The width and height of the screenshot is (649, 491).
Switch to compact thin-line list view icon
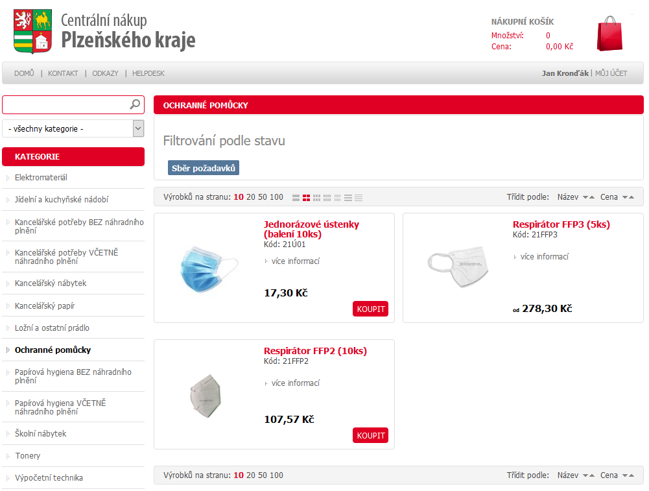[359, 198]
